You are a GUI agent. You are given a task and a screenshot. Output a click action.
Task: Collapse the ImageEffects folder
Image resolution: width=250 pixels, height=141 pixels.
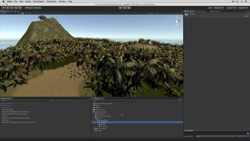click(96, 120)
